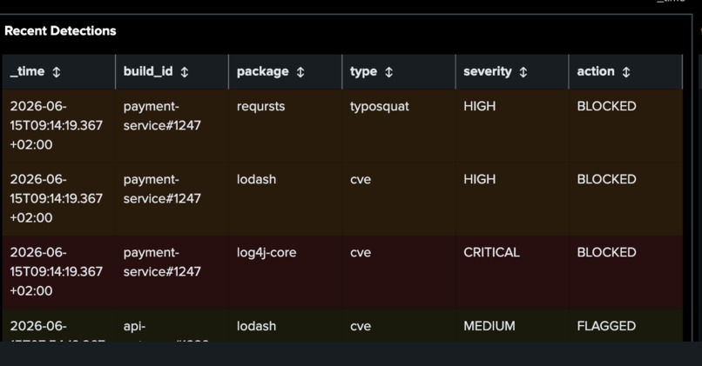Click the cve type in the log4j-core row
The width and height of the screenshot is (702, 366).
(361, 253)
